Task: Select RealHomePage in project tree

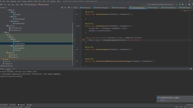Action: coord(20,23)
